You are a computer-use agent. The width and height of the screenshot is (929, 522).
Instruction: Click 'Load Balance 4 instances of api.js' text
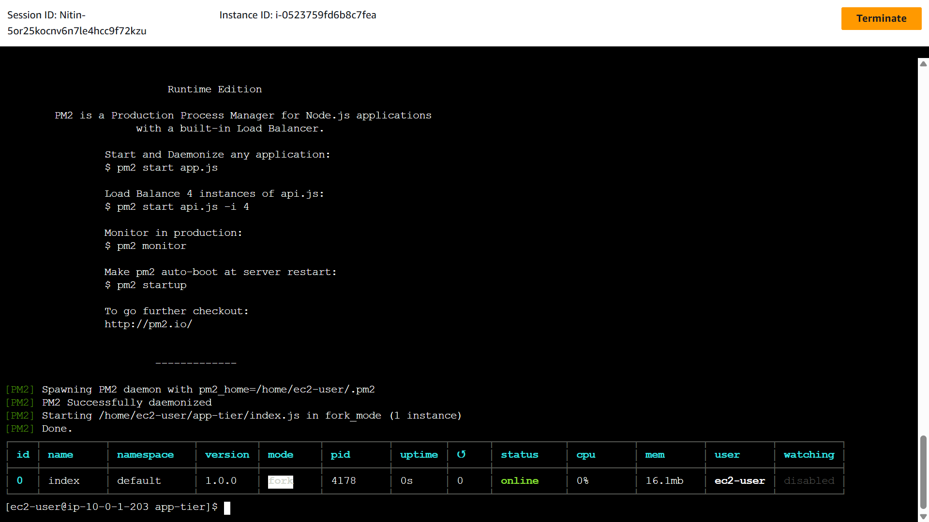(x=214, y=194)
